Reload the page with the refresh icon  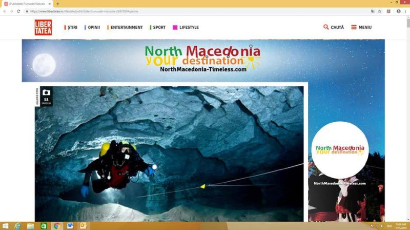tap(18, 11)
